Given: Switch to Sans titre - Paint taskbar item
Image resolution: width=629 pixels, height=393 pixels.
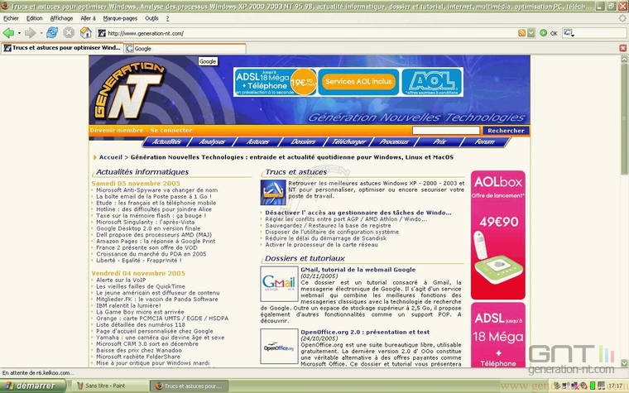Looking at the screenshot, I should coord(110,386).
